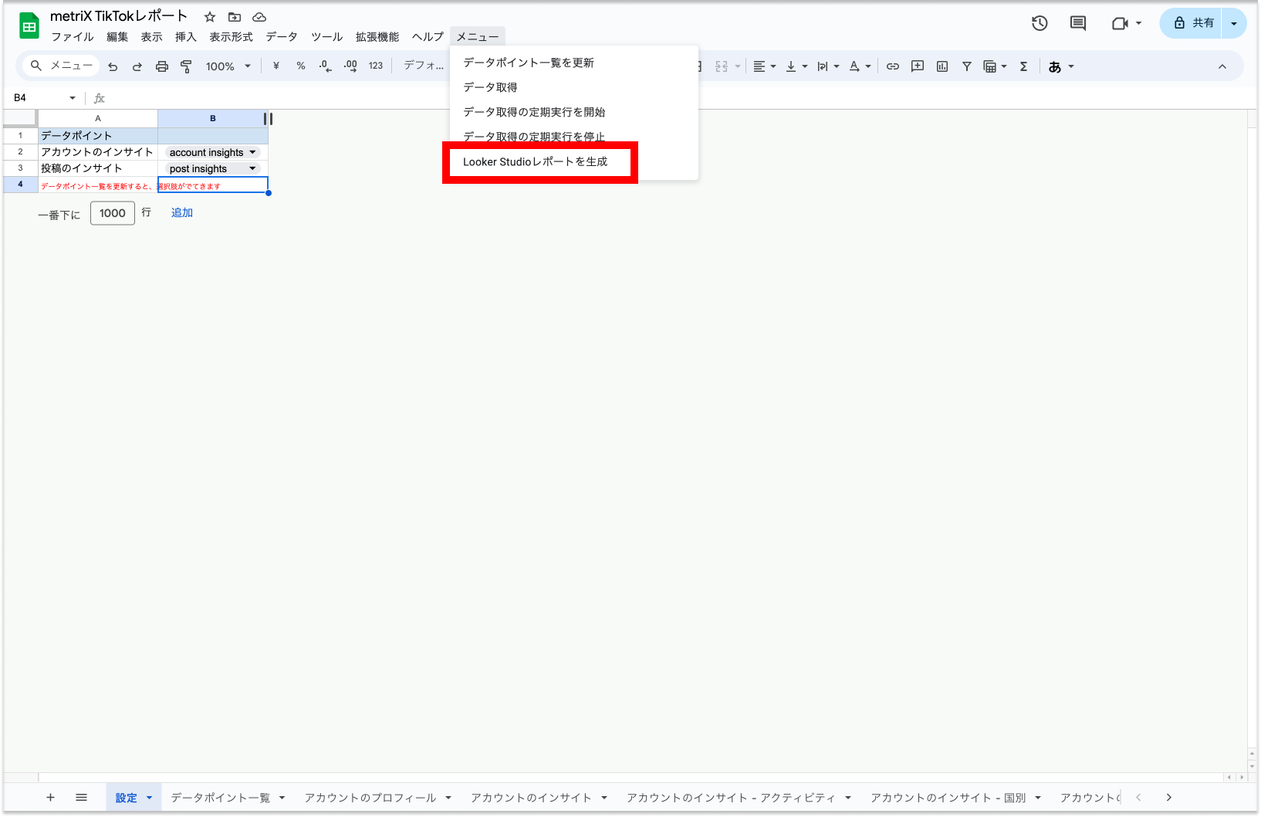This screenshot has height=817, width=1261.
Task: Select データ取得 menu item
Action: point(574,87)
